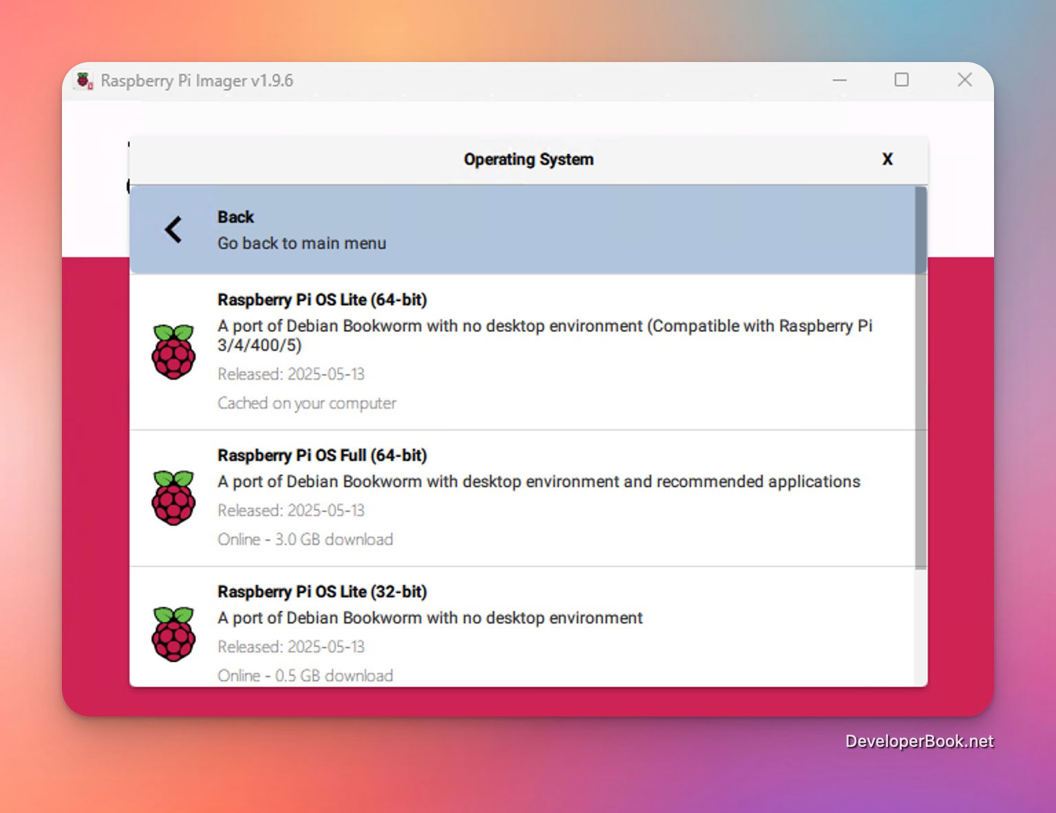Click raspberry icon beside OS Lite (32-bit)
Viewport: 1056px width, 813px height.
point(173,634)
